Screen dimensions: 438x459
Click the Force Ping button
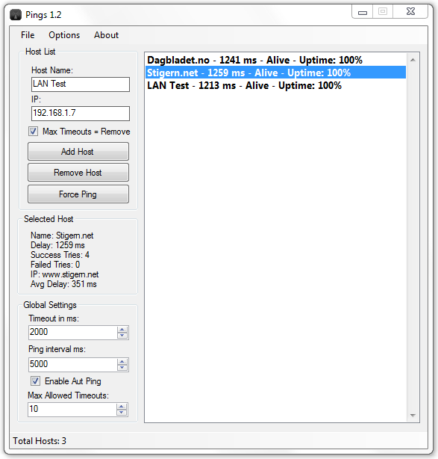[x=78, y=194]
